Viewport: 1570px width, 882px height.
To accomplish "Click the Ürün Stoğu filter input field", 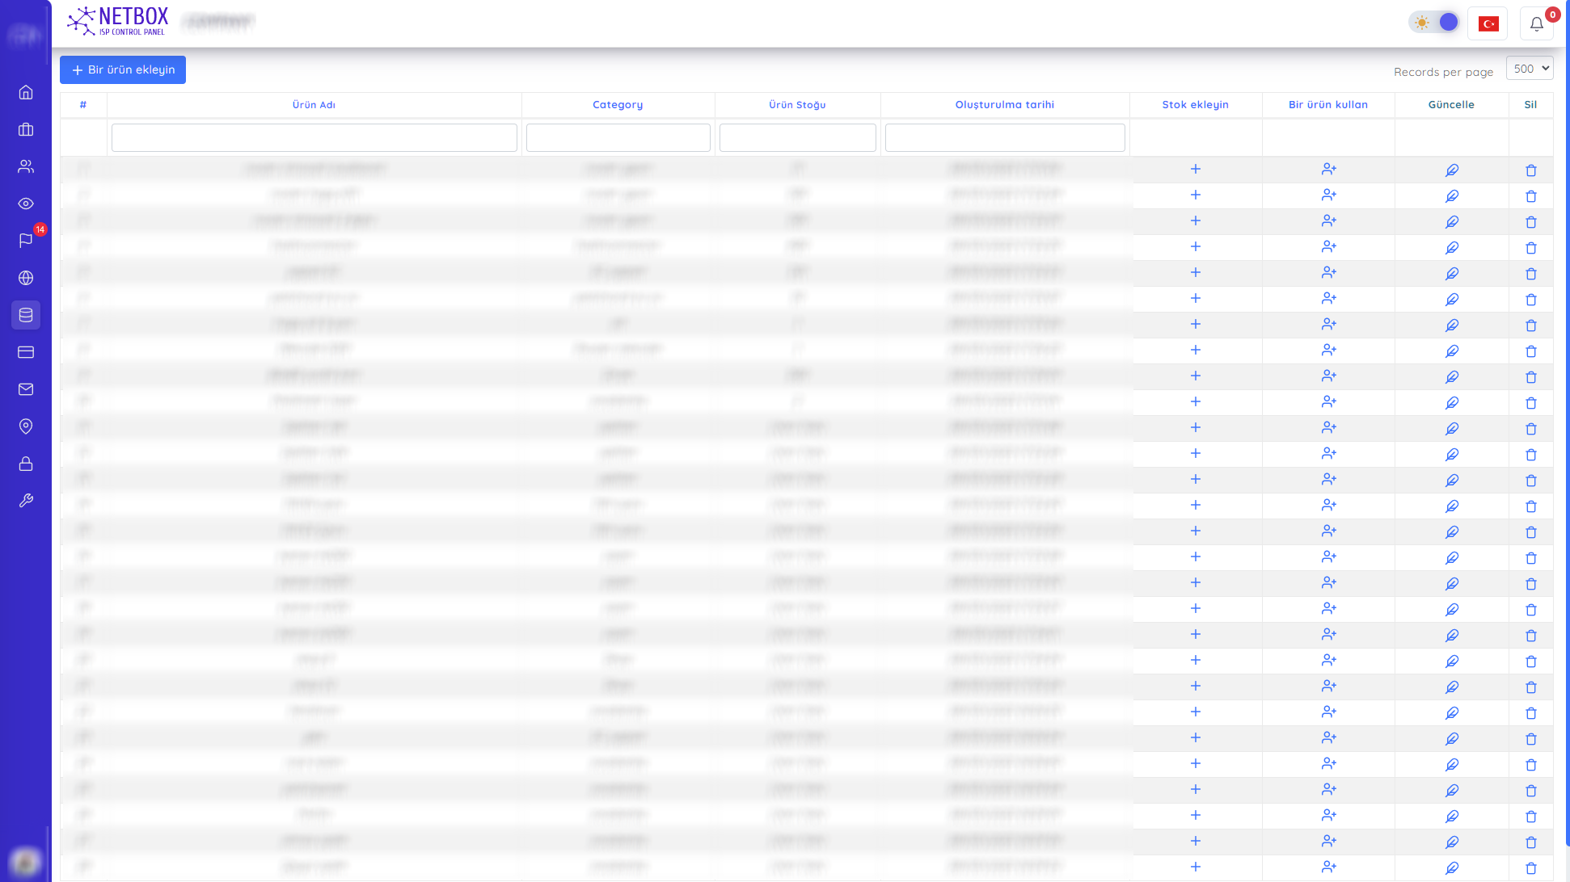I will [x=797, y=137].
